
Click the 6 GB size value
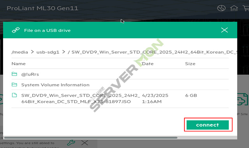coord(191,95)
